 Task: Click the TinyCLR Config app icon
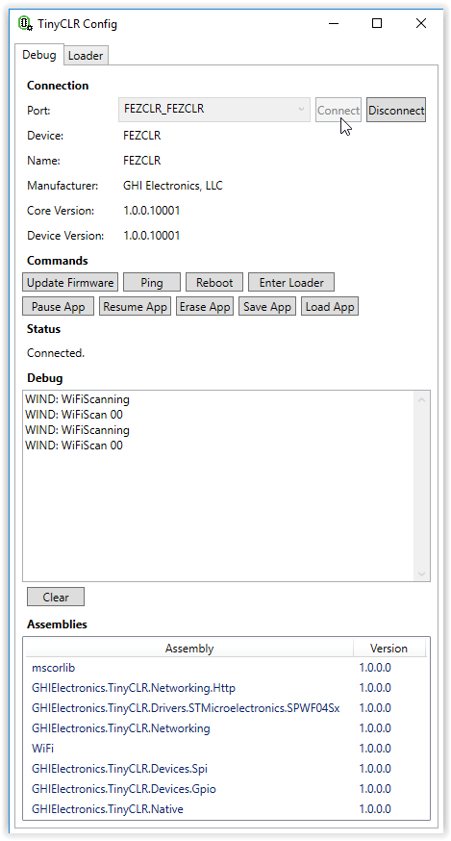coord(25,24)
